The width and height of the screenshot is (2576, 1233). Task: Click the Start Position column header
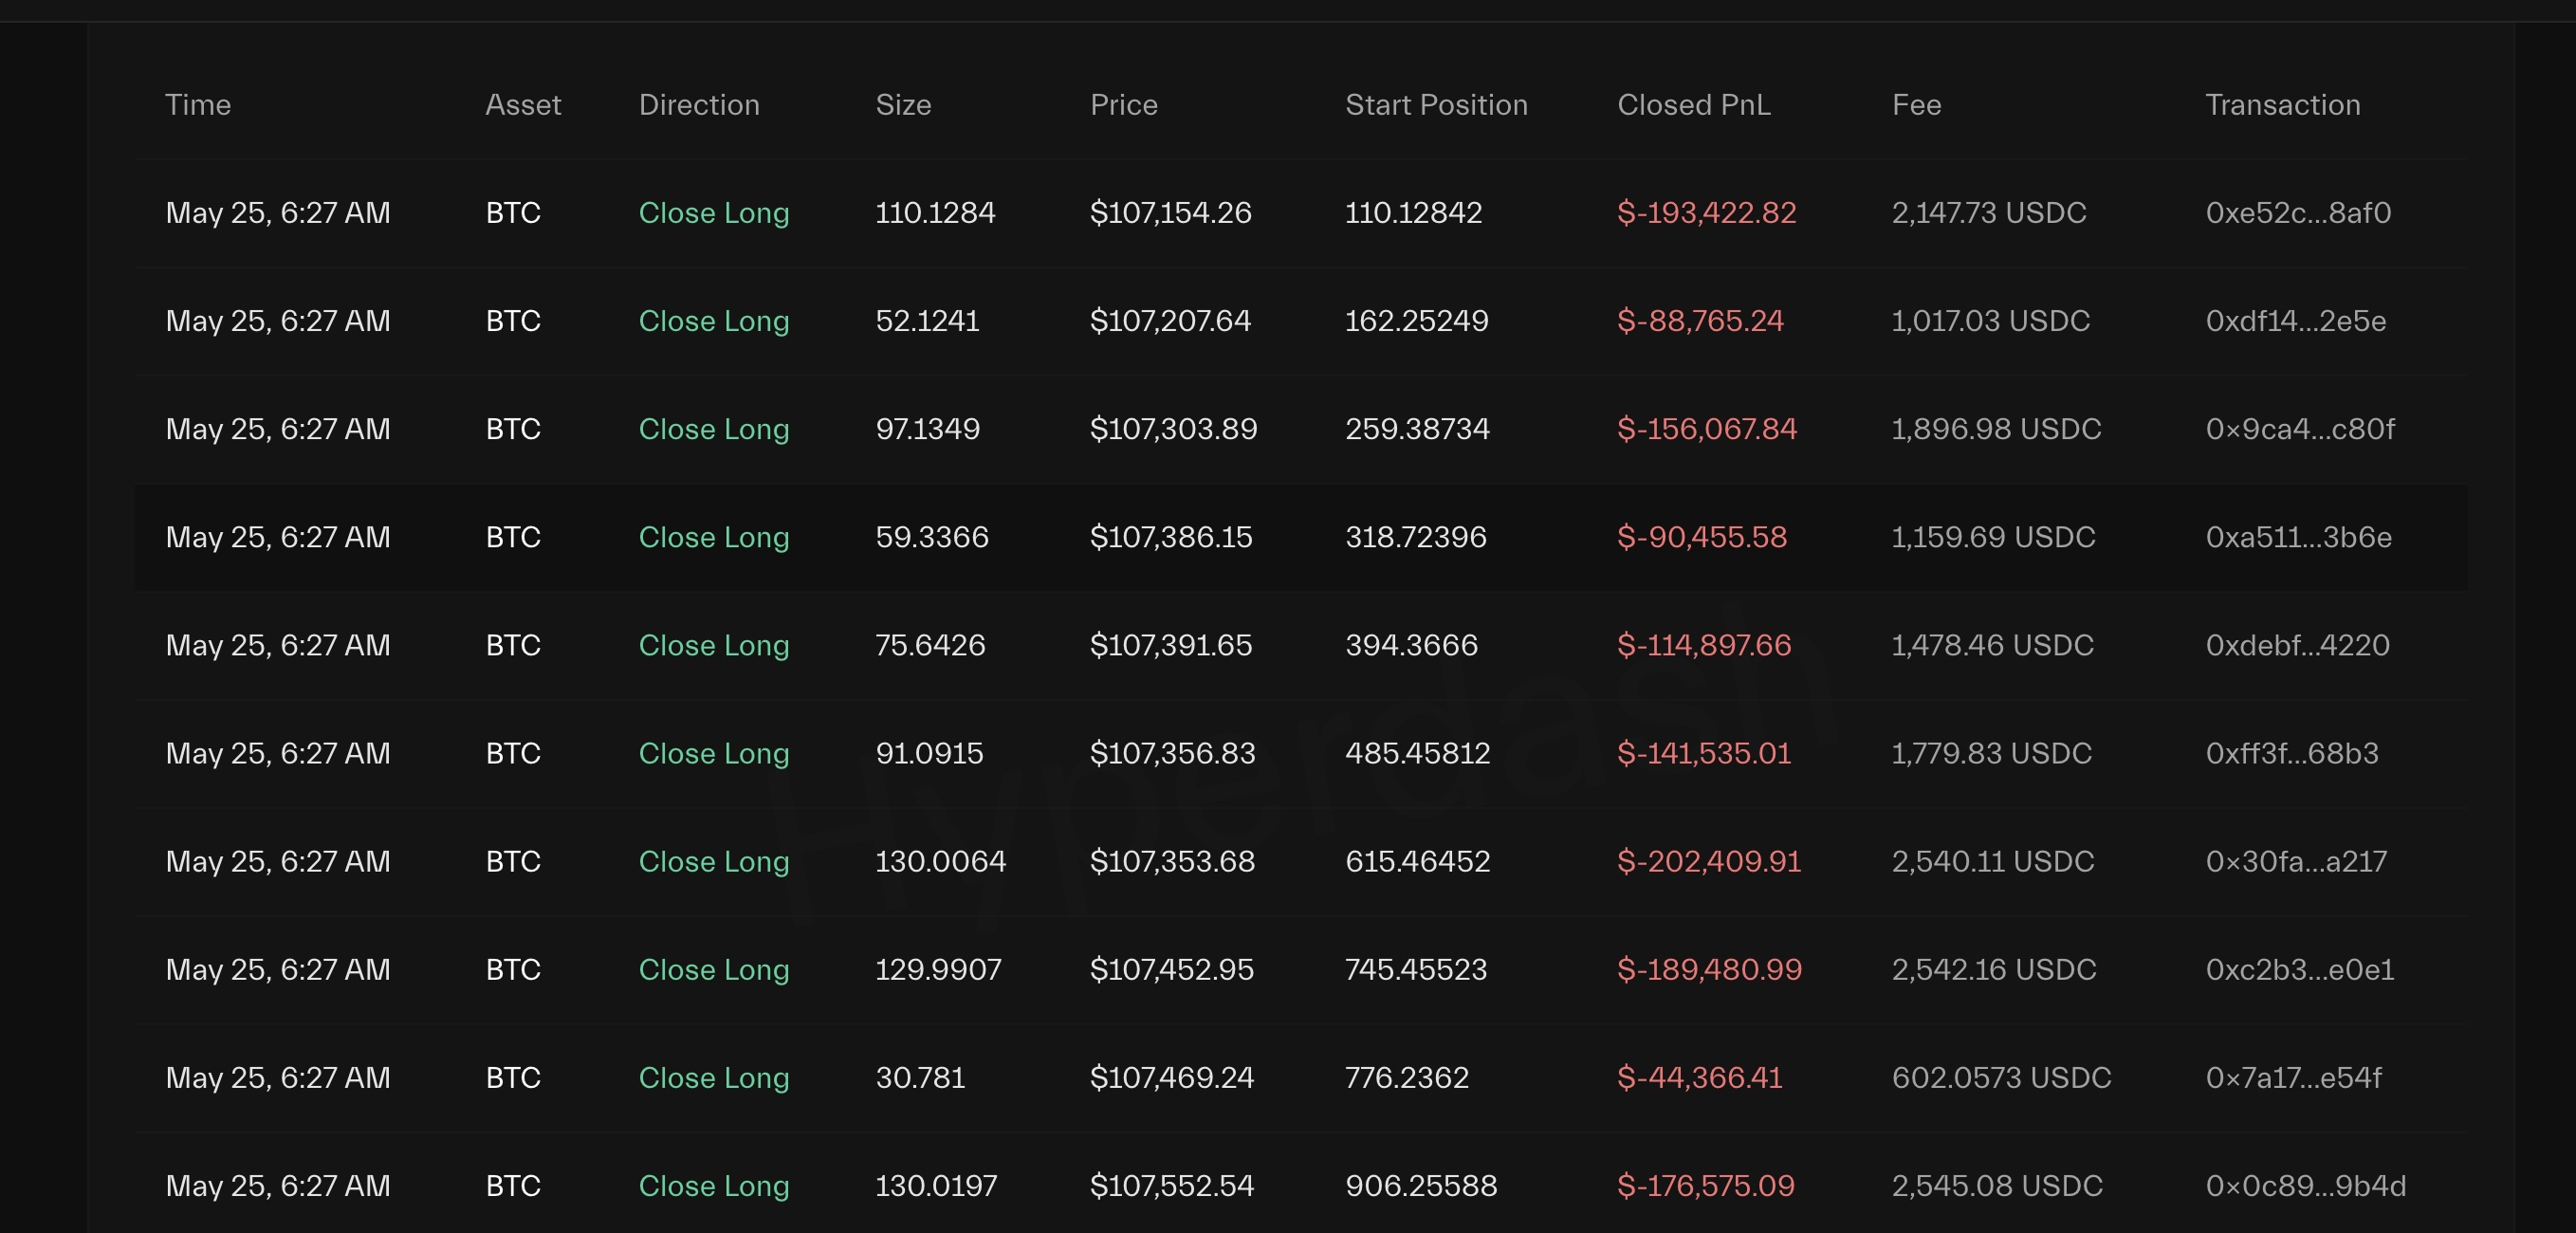[1435, 105]
